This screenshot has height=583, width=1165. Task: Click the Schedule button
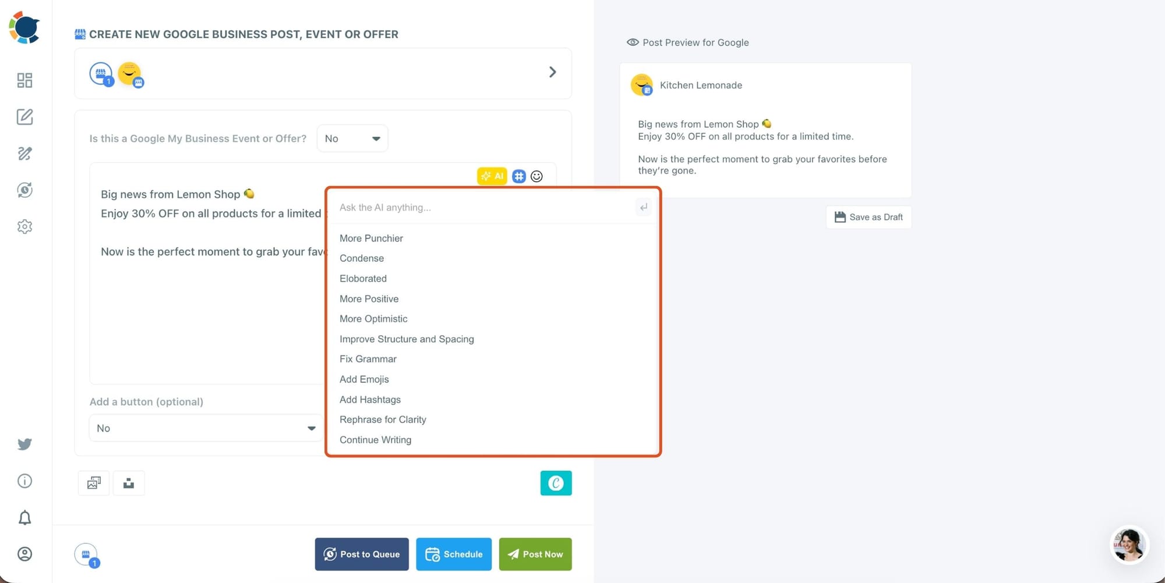click(453, 554)
